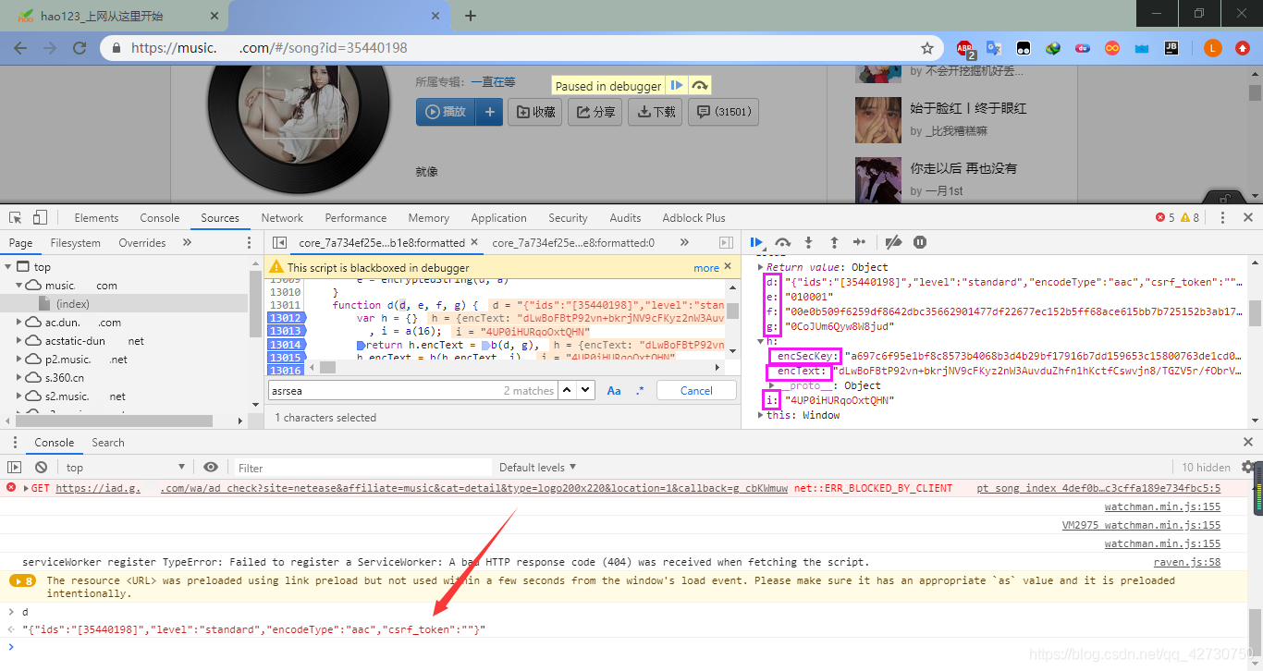Switch to the Network tab
The image size is (1263, 671).
[x=282, y=218]
